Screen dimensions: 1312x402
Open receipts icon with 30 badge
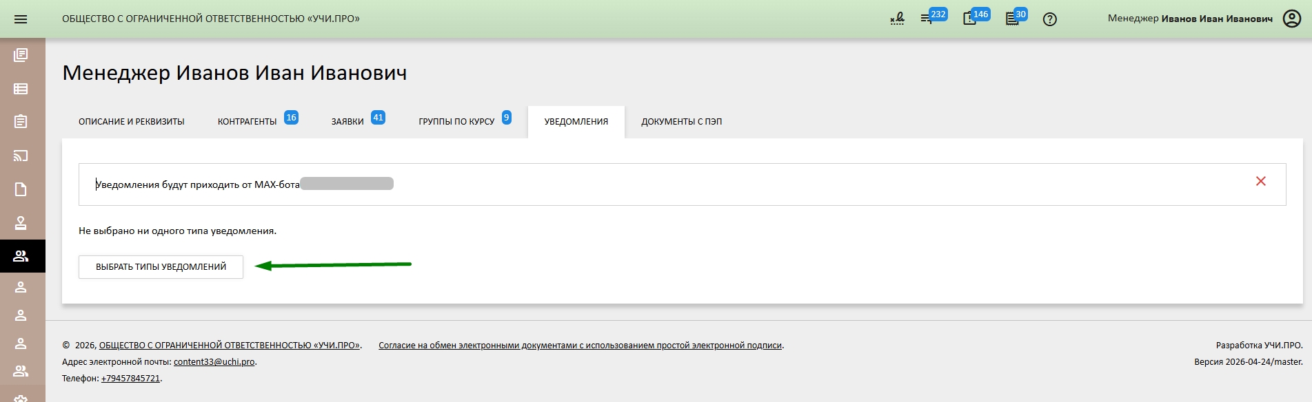click(1012, 19)
